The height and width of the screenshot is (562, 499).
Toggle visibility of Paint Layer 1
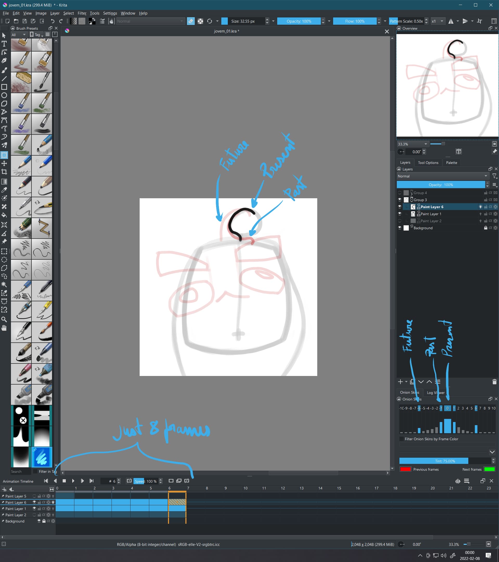click(x=399, y=214)
